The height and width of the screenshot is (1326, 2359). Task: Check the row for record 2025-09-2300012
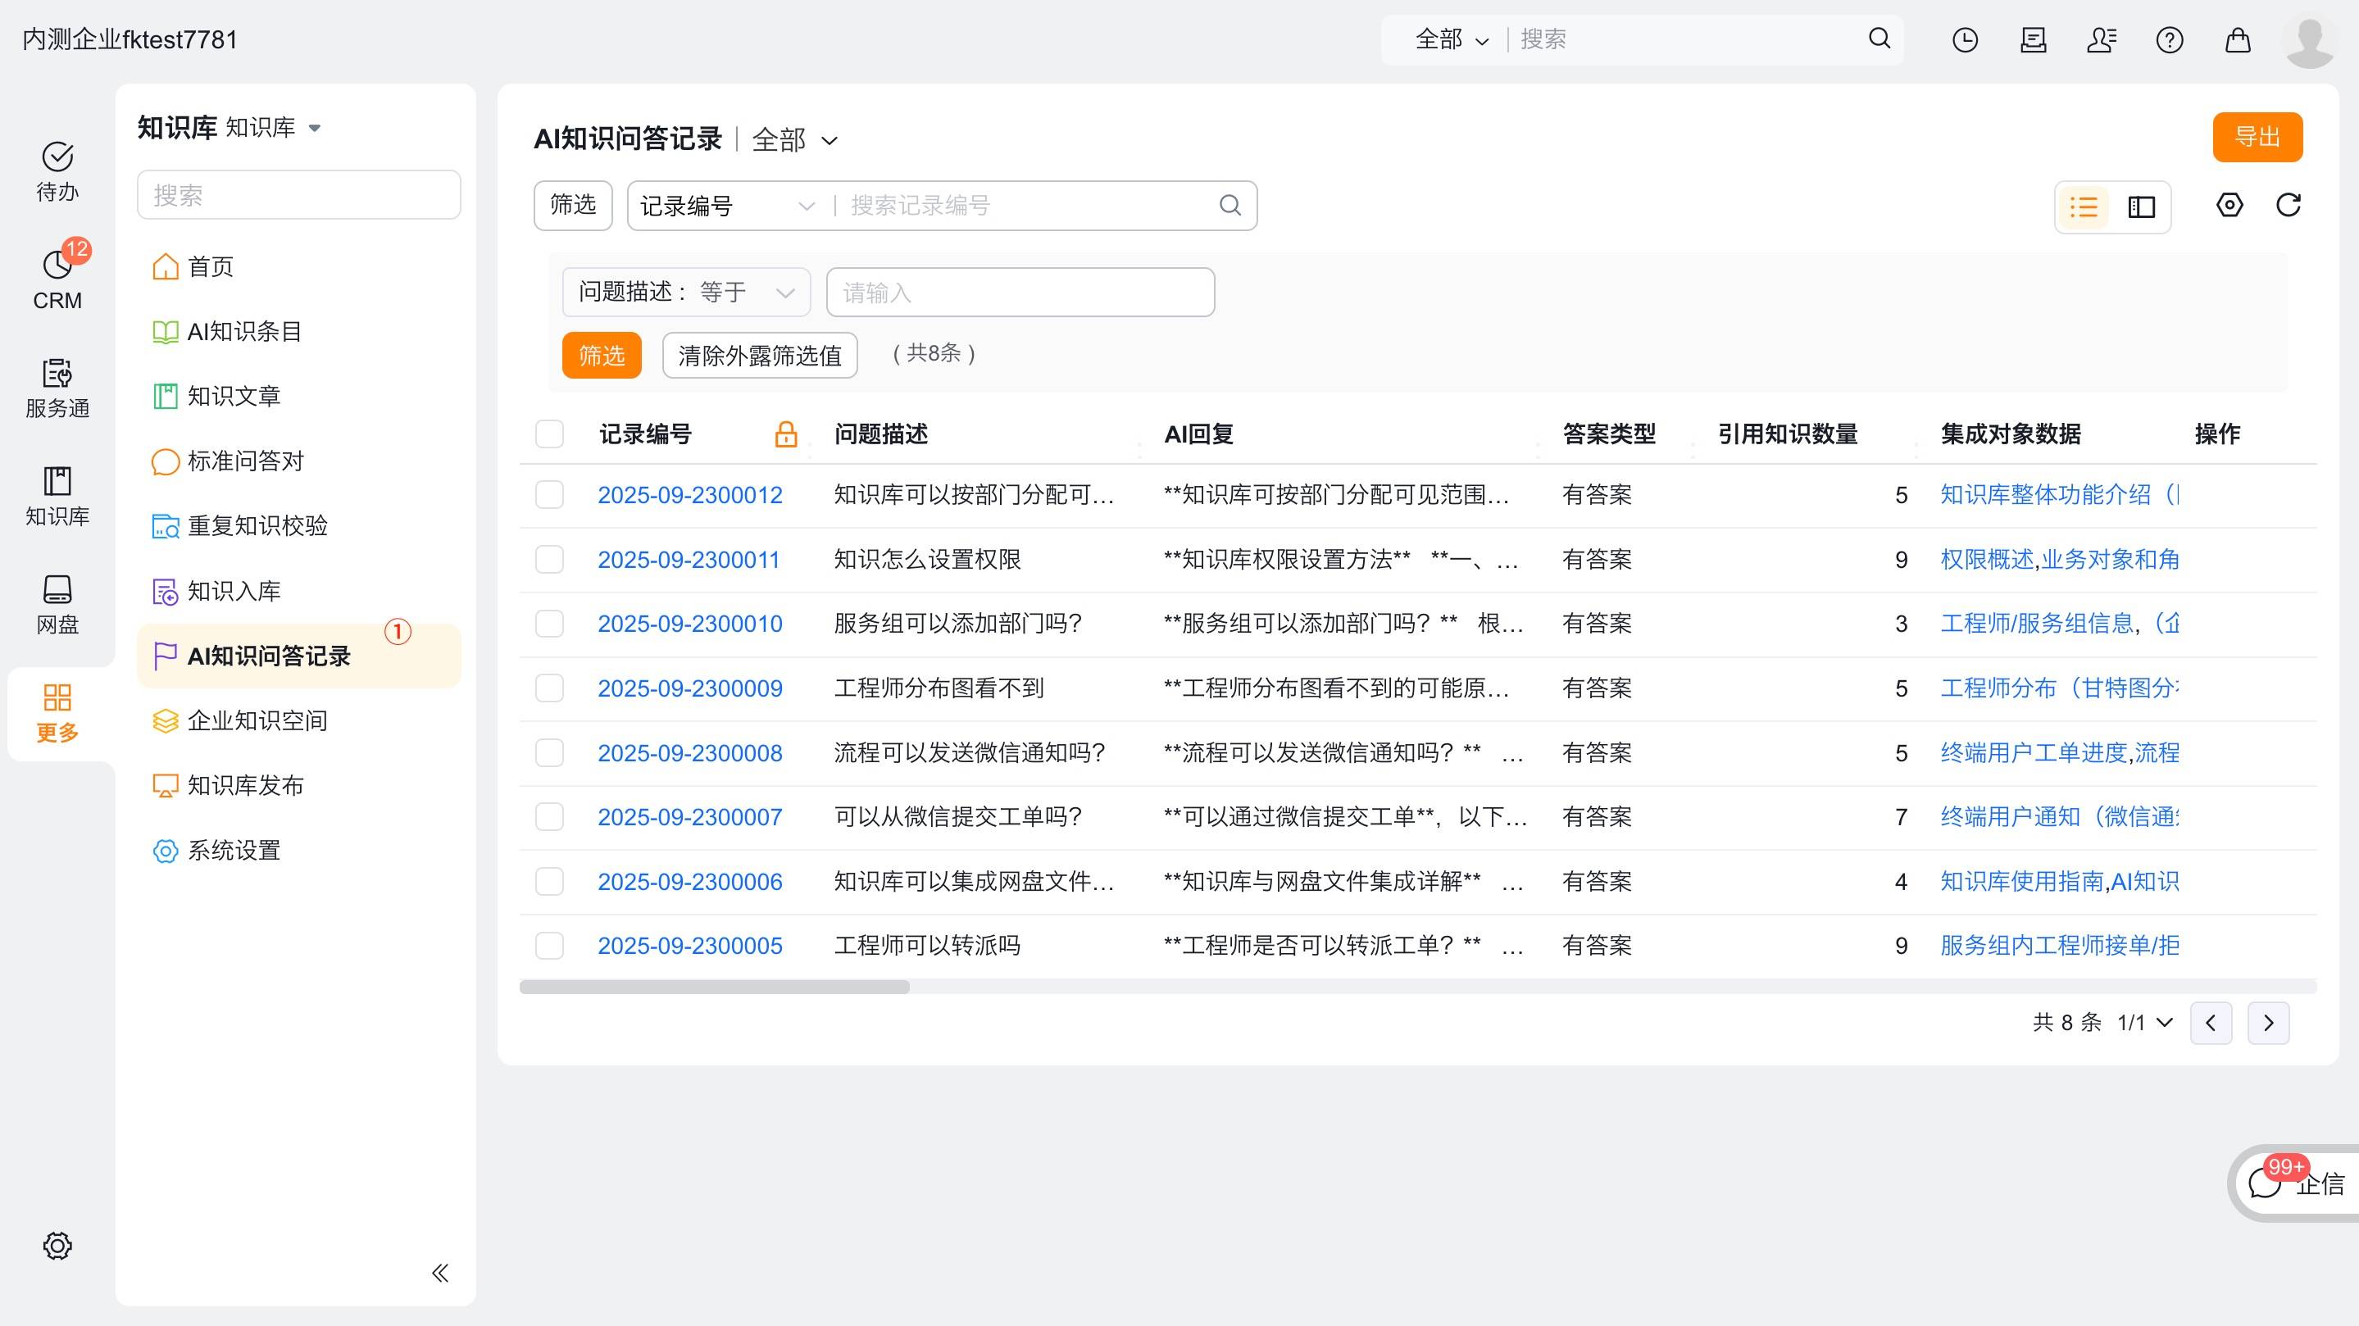point(549,494)
